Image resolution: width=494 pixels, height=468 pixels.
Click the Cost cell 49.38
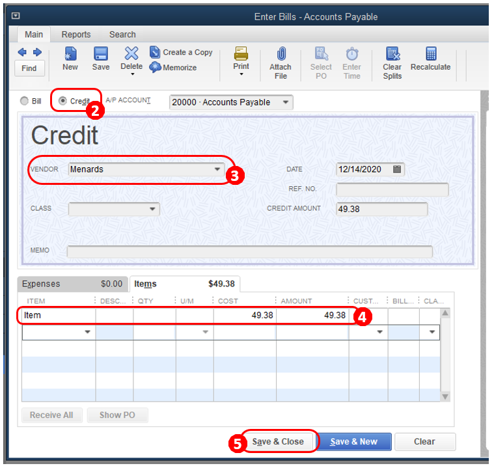pos(245,315)
